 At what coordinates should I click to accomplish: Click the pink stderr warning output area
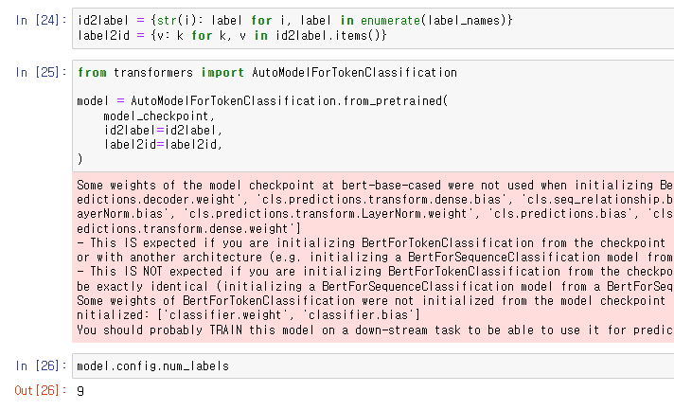(373, 257)
